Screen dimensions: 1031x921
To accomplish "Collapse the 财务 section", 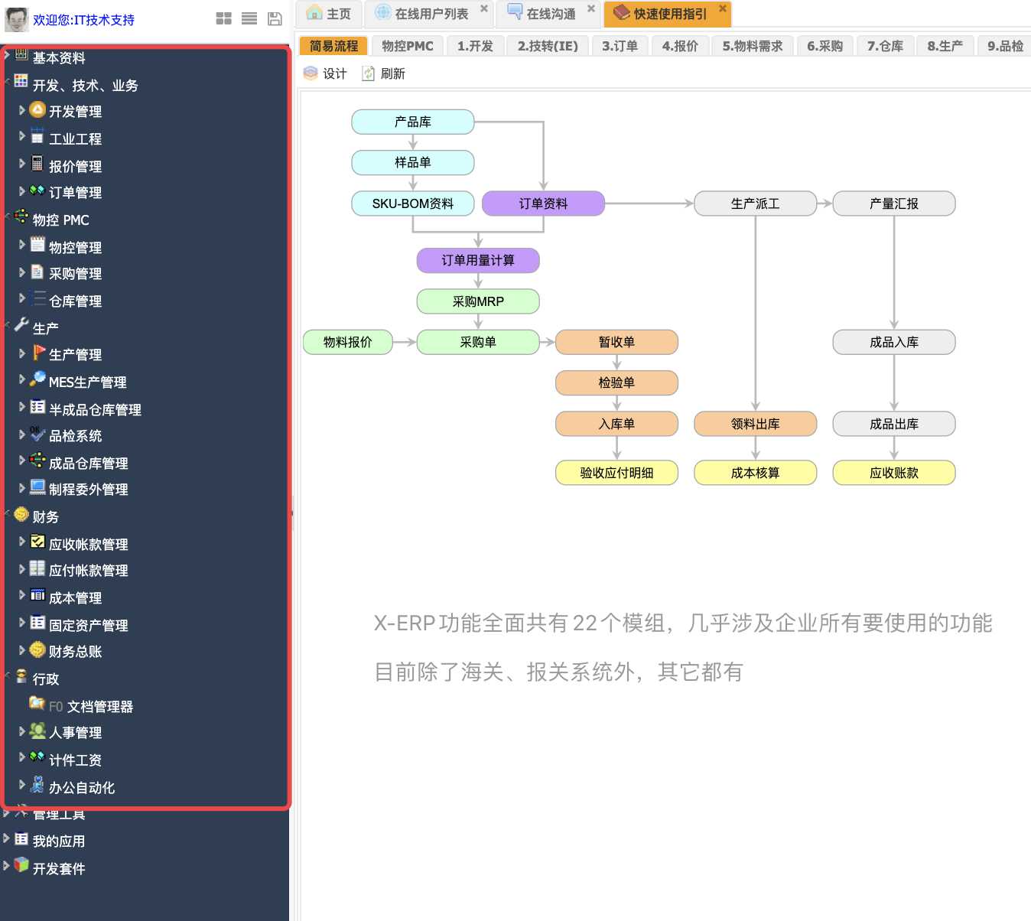I will point(8,513).
